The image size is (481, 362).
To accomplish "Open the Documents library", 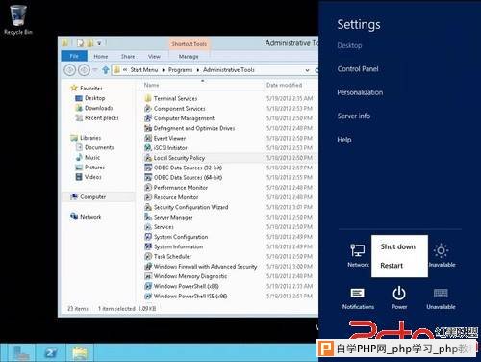I will (x=99, y=147).
